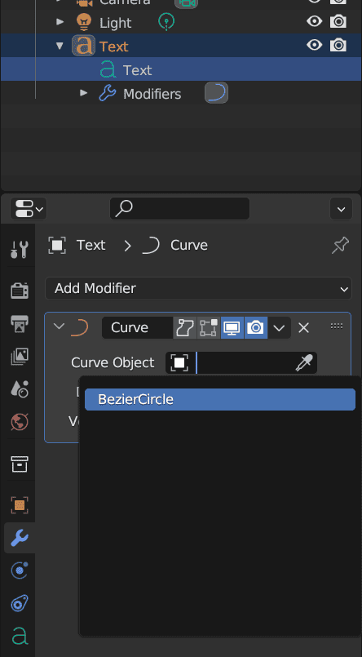This screenshot has height=657, width=362.
Task: Open the Output properties tab
Action: [x=20, y=323]
